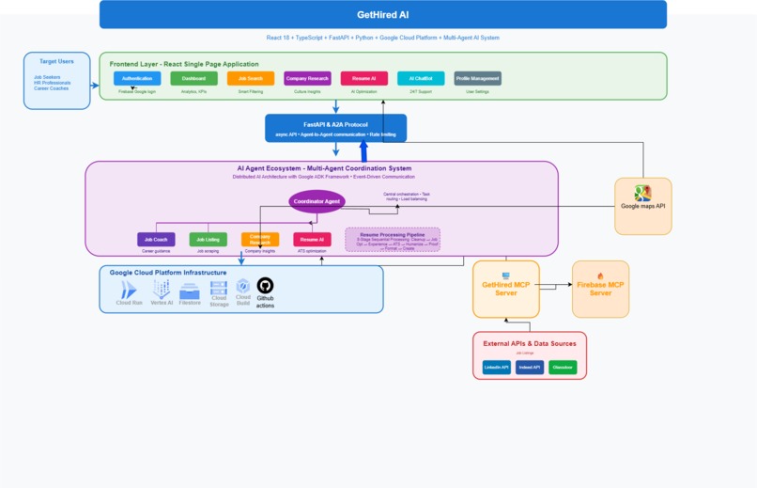The height and width of the screenshot is (488, 757).
Task: Click the Cloud Run icon
Action: tap(129, 290)
